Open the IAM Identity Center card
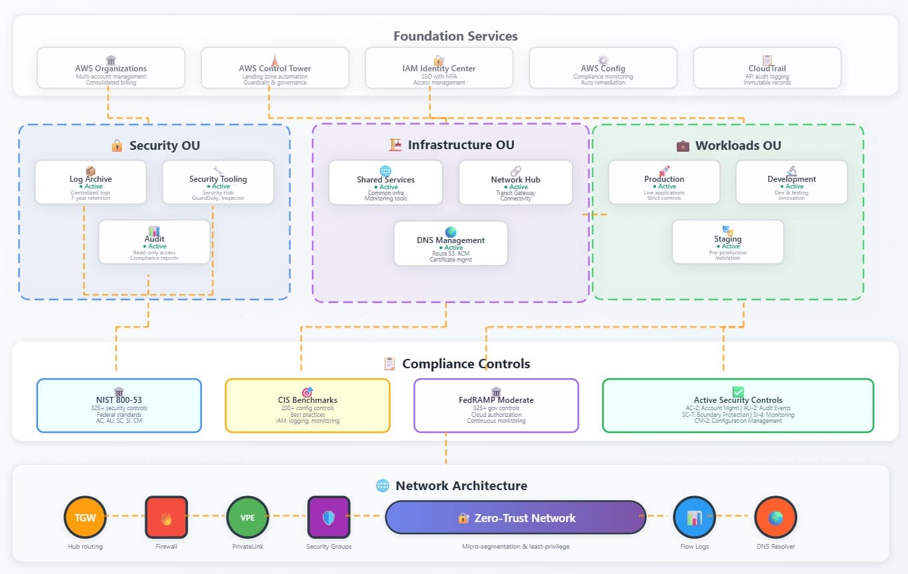 [439, 68]
